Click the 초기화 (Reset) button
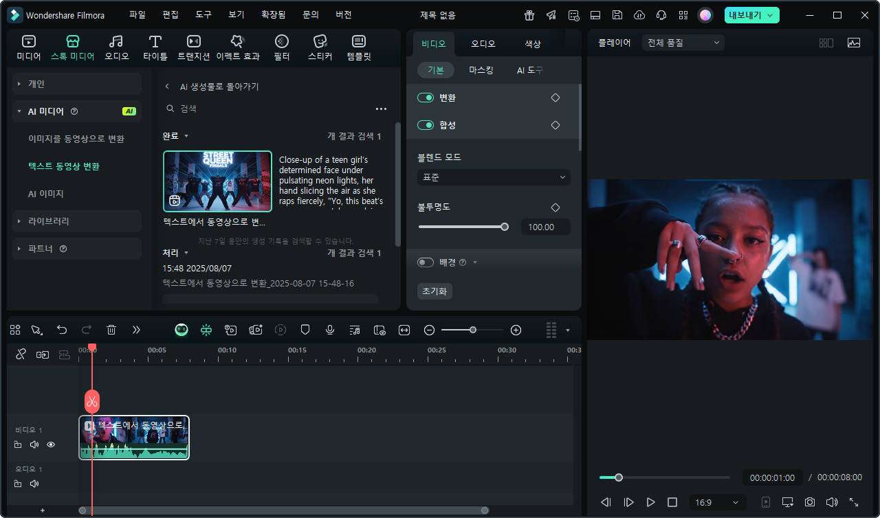This screenshot has width=880, height=518. pyautogui.click(x=434, y=291)
